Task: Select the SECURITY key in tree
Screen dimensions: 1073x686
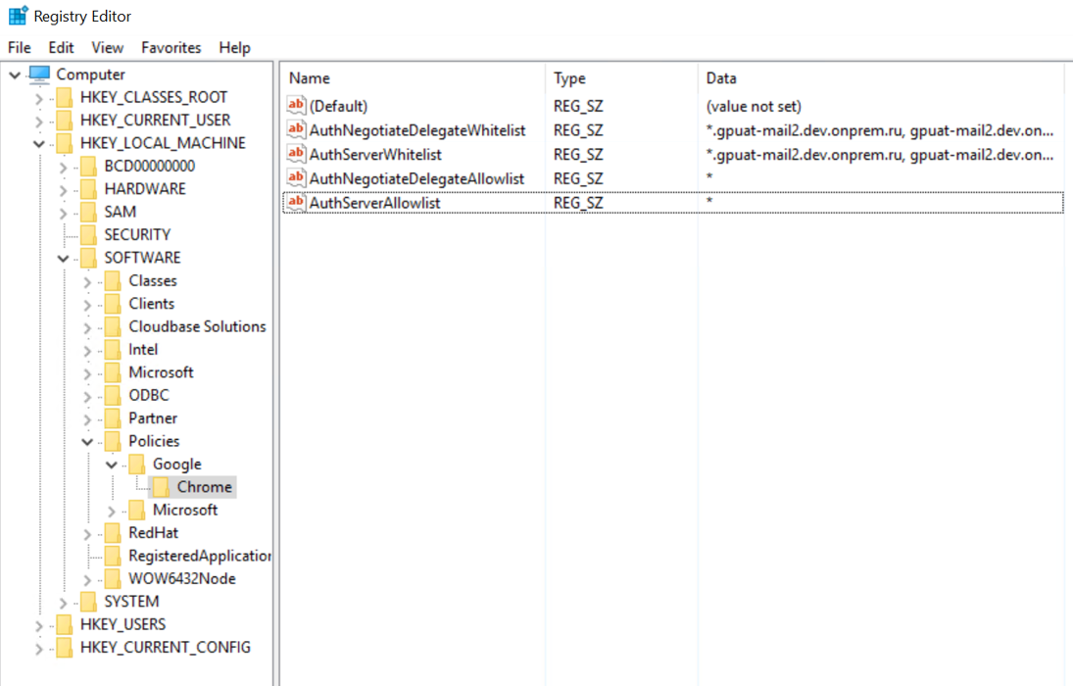Action: (x=137, y=234)
